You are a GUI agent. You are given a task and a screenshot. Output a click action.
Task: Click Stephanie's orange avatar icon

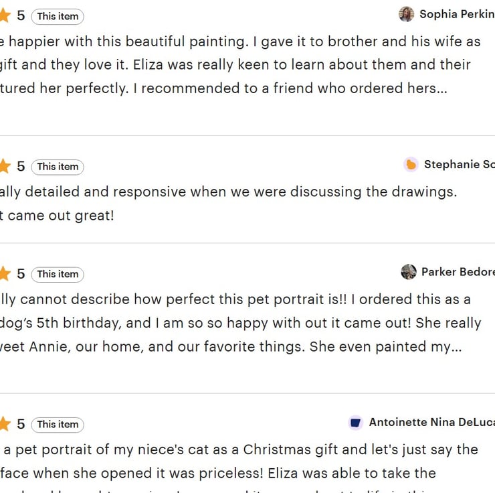[411, 164]
